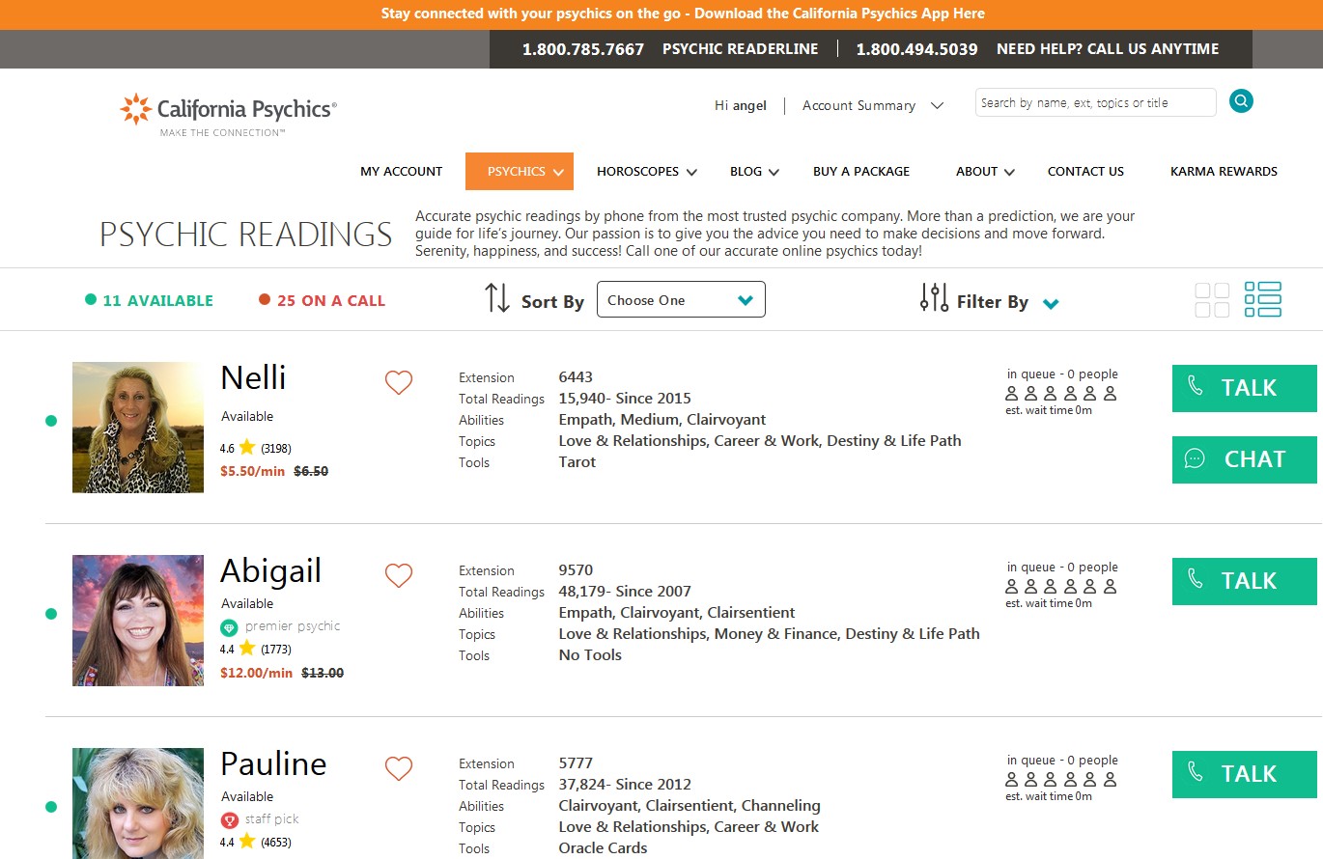
Task: Open Pauline's name link
Action: pos(273,763)
